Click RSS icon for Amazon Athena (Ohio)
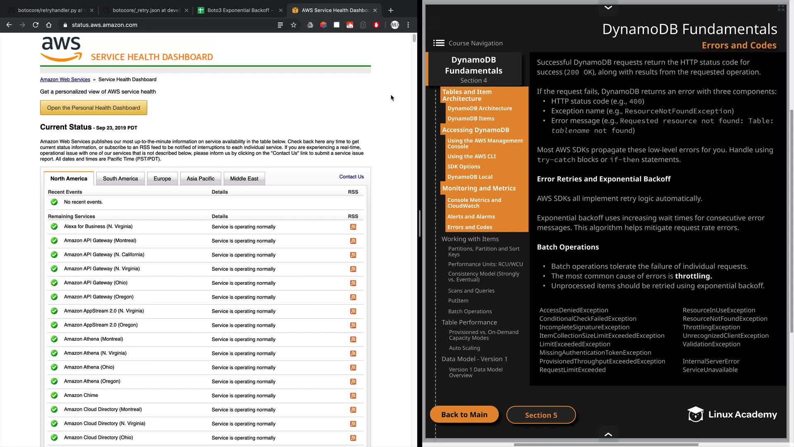Screen dimensions: 794x447 pos(353,368)
